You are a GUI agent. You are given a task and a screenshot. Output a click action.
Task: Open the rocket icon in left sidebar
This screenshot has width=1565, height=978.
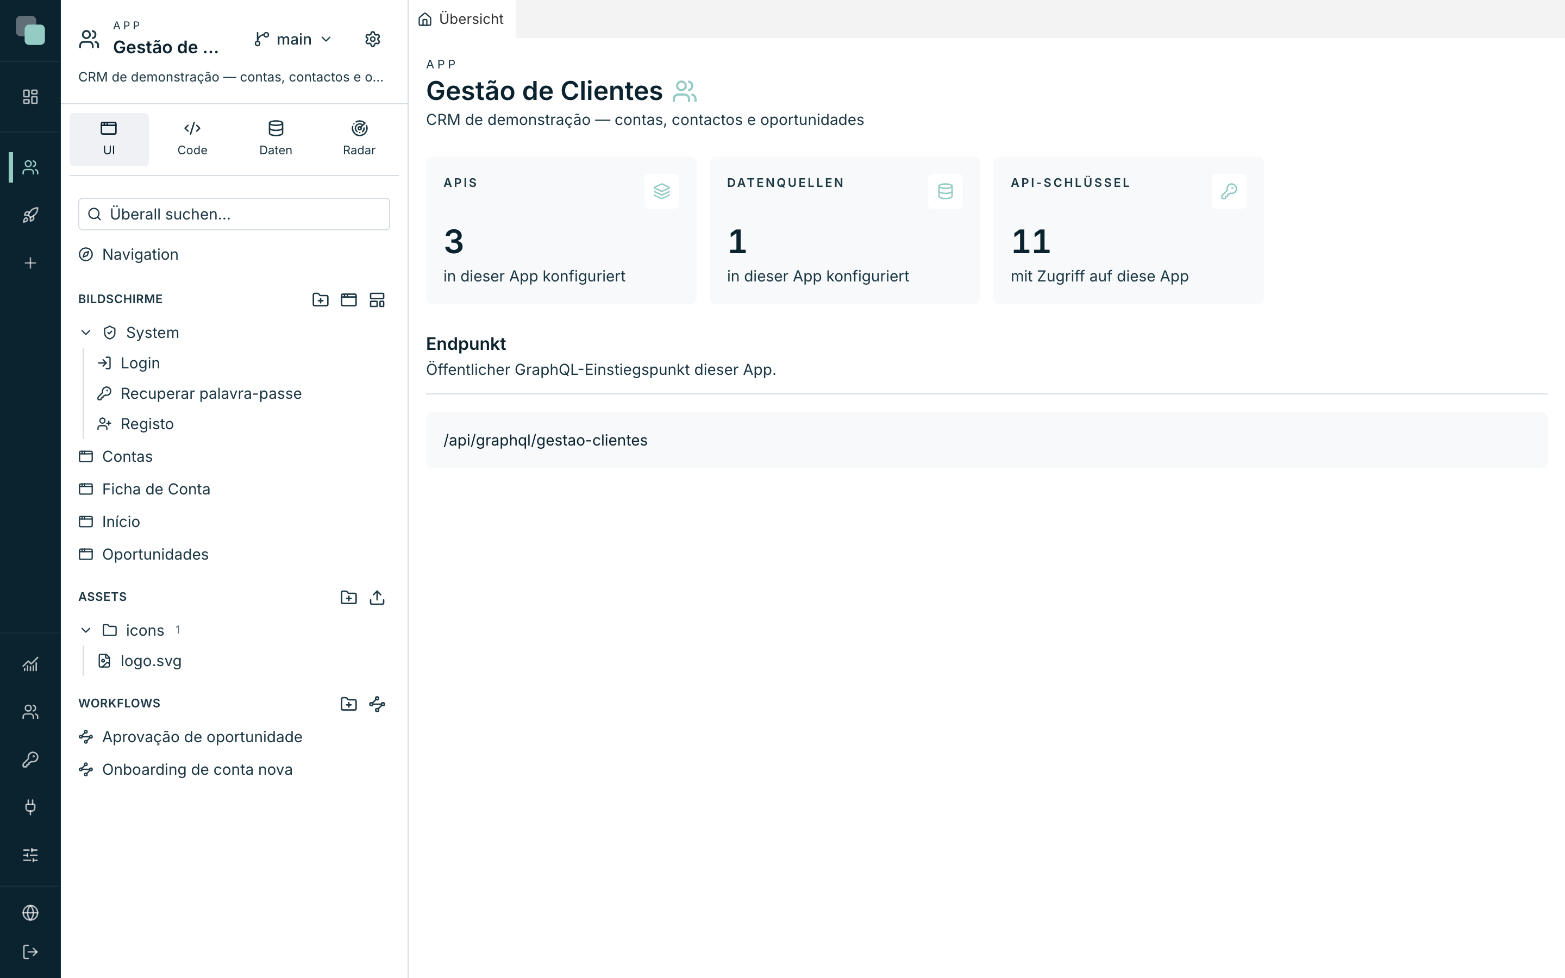click(30, 215)
